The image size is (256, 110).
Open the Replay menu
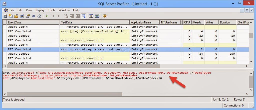[x=40, y=10]
